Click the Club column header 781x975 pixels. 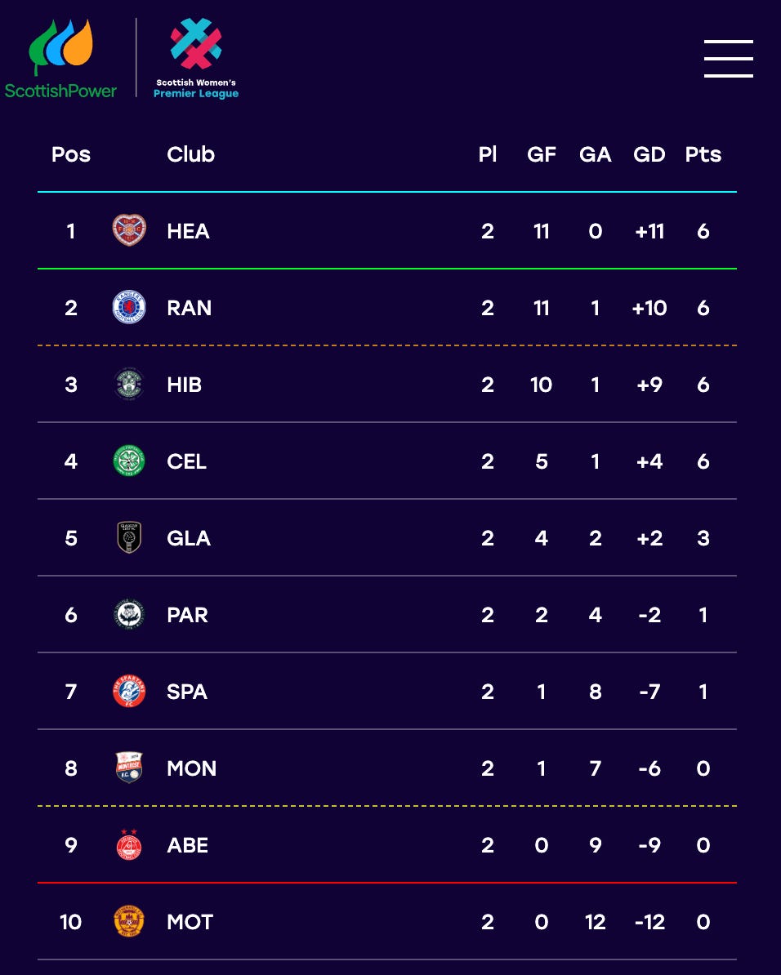click(x=190, y=154)
